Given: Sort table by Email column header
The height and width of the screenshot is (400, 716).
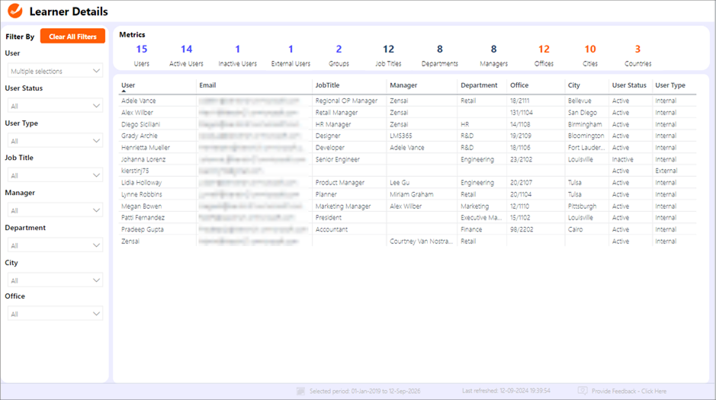Looking at the screenshot, I should pyautogui.click(x=207, y=85).
